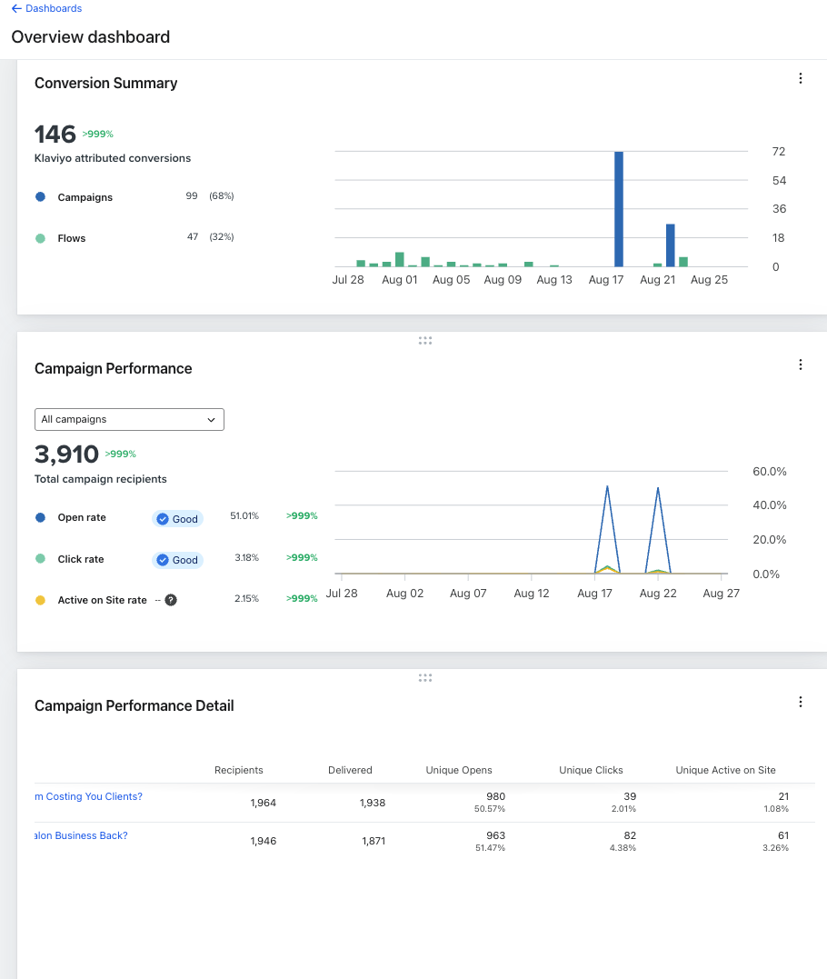
Task: Click the help icon next to Active on Site rate
Action: [x=172, y=599]
